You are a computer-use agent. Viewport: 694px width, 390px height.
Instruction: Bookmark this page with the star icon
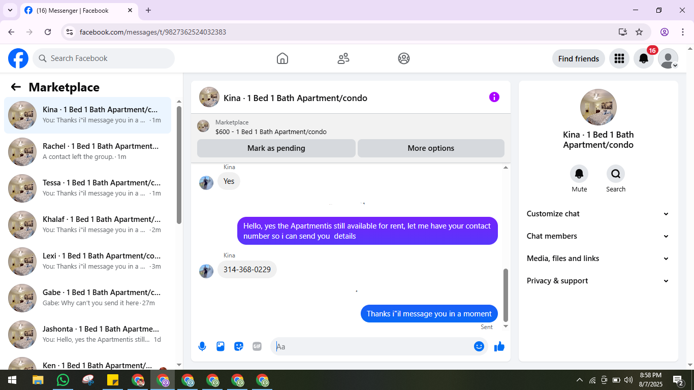pyautogui.click(x=639, y=32)
